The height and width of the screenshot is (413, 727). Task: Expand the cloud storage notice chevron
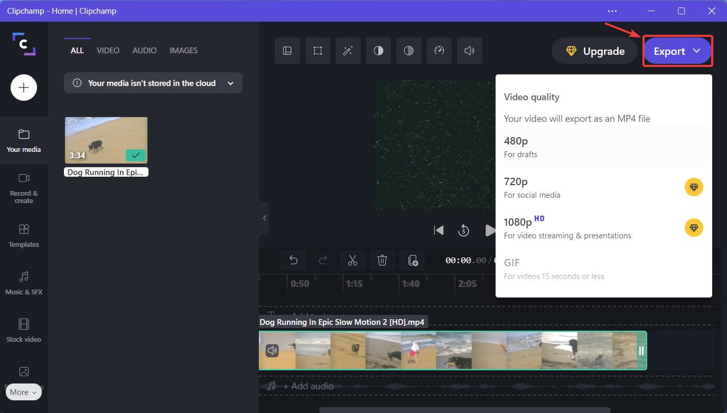pyautogui.click(x=230, y=83)
